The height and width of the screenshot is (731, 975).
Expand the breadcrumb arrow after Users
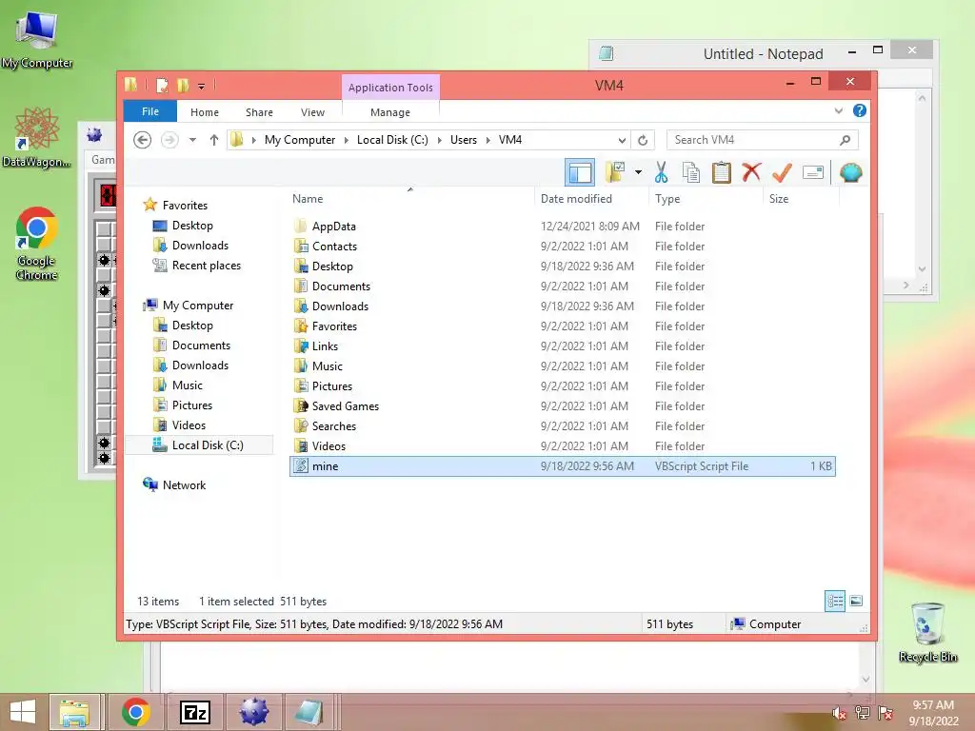488,140
